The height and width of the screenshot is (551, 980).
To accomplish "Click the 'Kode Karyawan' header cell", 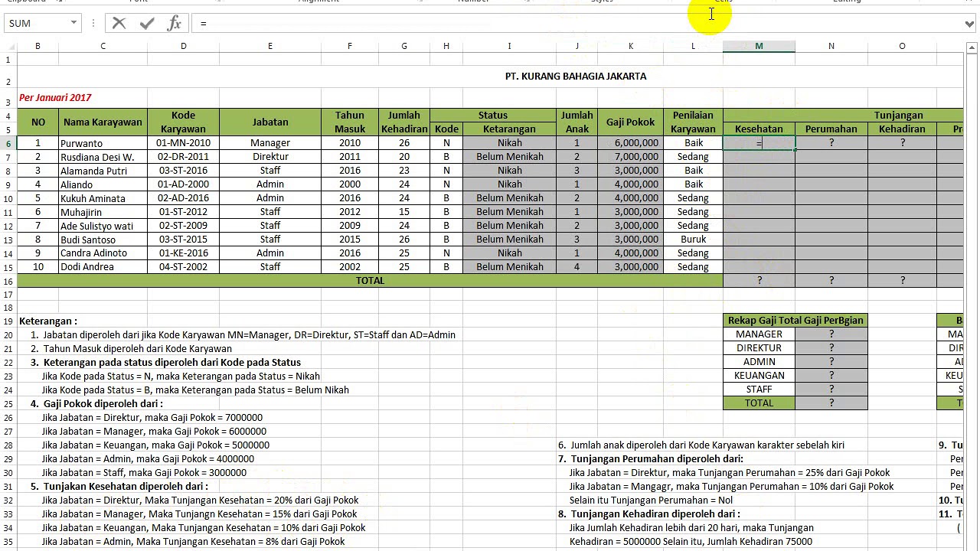I will pos(183,122).
